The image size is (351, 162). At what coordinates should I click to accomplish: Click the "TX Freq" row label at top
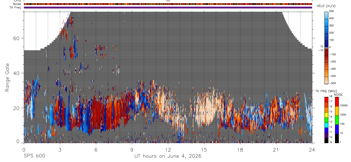(15, 7)
